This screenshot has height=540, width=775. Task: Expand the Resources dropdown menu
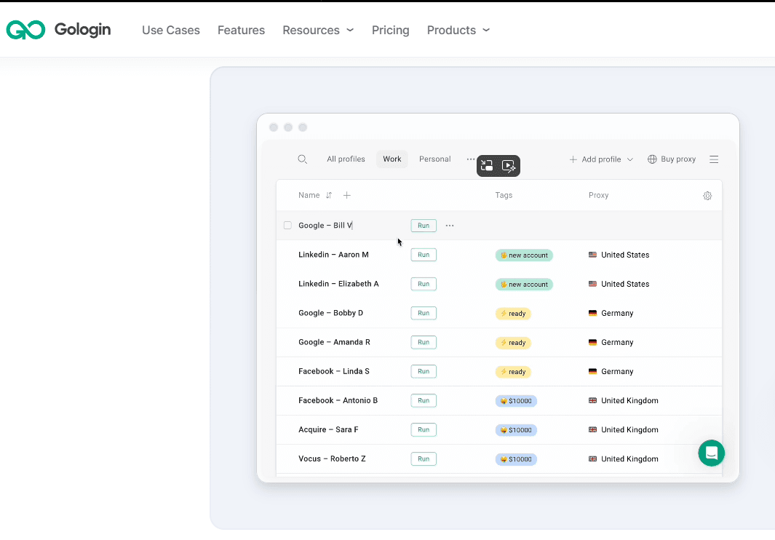click(x=318, y=30)
